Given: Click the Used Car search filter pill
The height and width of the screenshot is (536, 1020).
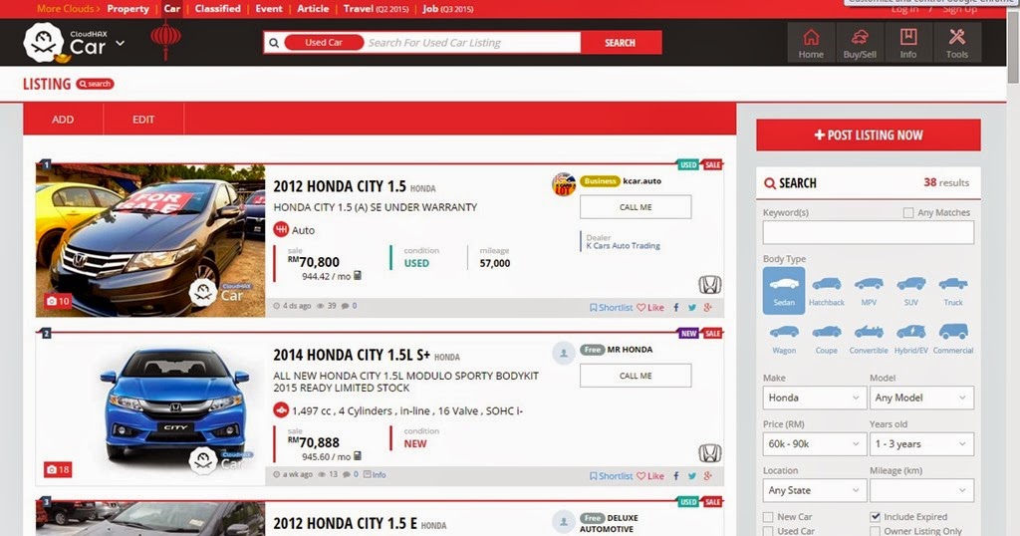Looking at the screenshot, I should [x=324, y=42].
